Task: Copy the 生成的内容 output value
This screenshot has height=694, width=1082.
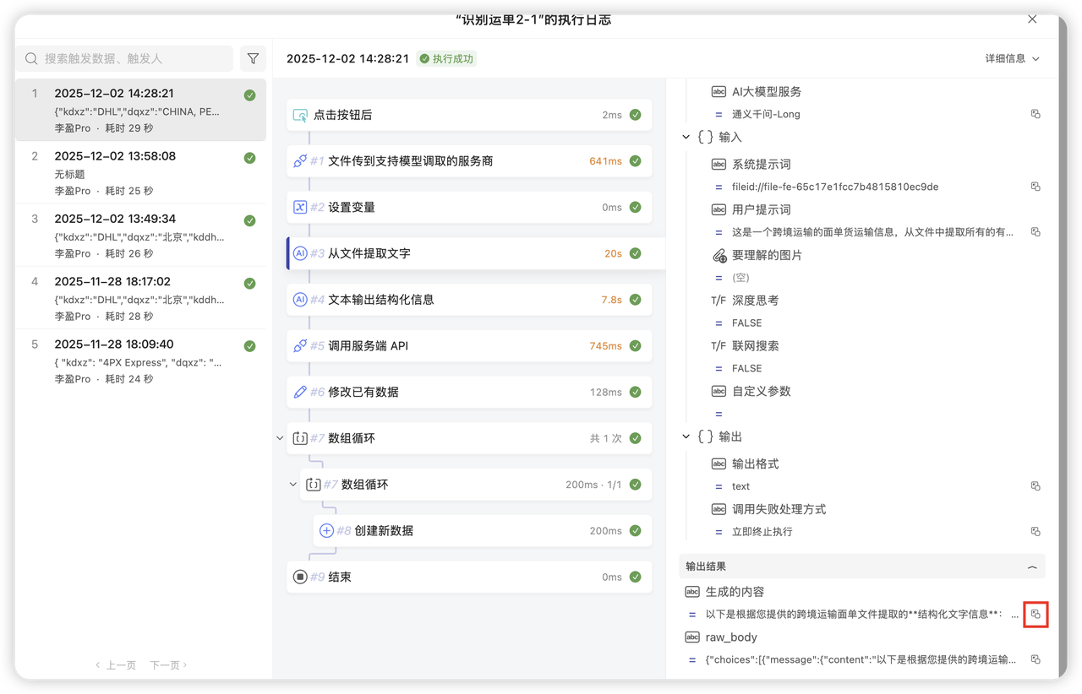Action: coord(1036,614)
